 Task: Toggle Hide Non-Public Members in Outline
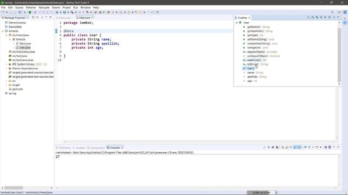click(x=325, y=17)
